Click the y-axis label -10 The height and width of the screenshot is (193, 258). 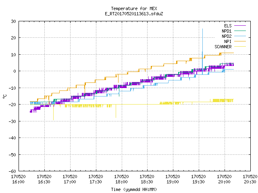pyautogui.click(x=12, y=88)
